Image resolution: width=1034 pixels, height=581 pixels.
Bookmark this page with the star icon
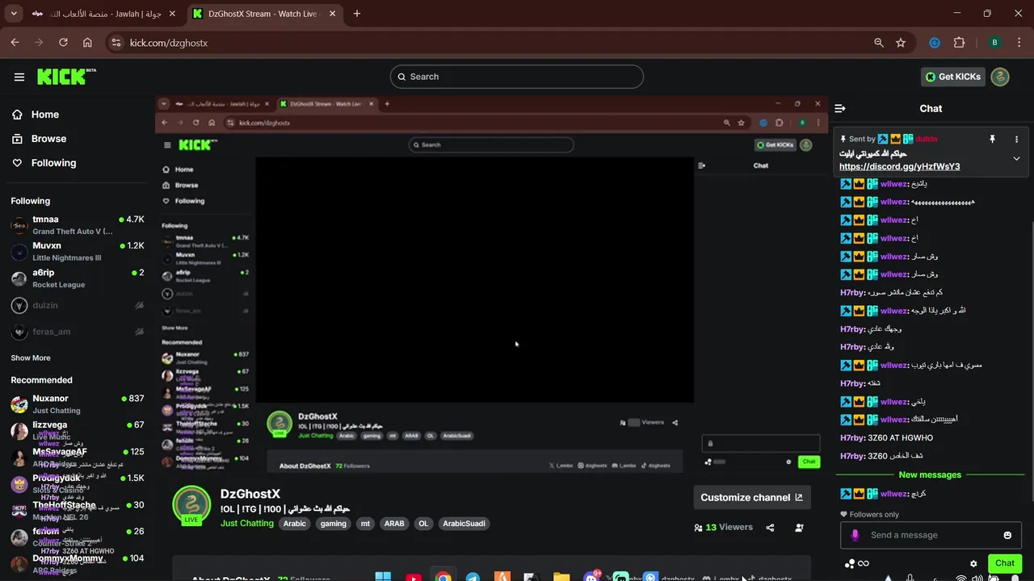(x=901, y=43)
